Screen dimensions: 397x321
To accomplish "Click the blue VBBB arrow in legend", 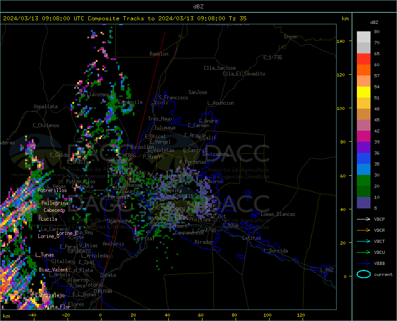I will [x=363, y=264].
